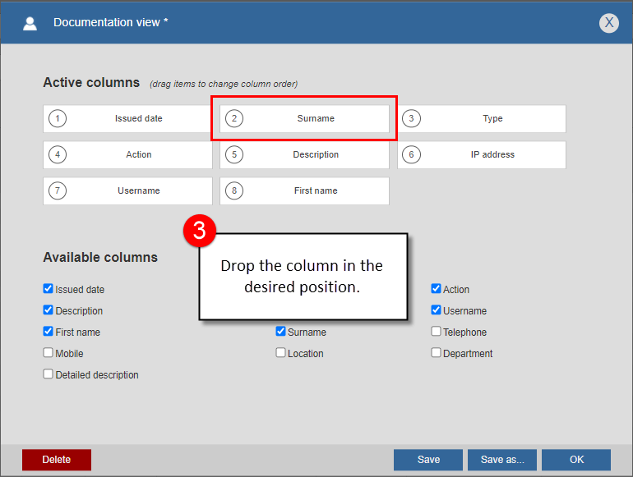Enable the Department column checkbox
Image resolution: width=633 pixels, height=477 pixels.
[436, 353]
